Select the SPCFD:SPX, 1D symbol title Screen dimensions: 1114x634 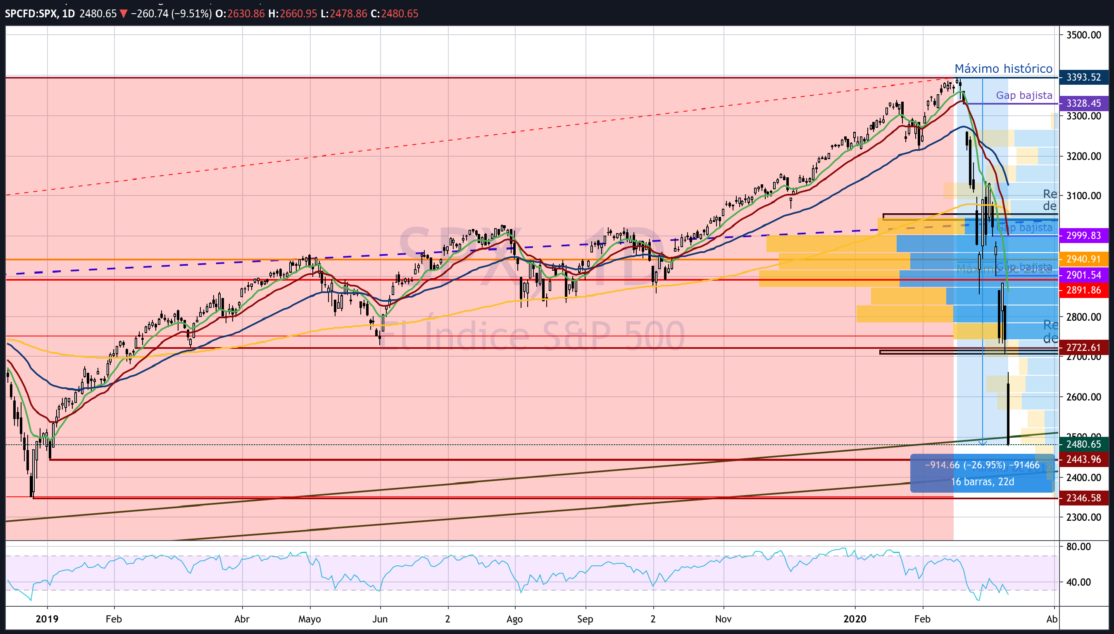(x=40, y=14)
